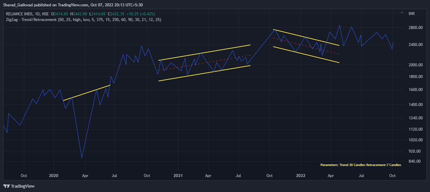The image size is (430, 192).
Task: Click the Apr label between 2020 and 2021
Action: pyautogui.click(x=85, y=175)
